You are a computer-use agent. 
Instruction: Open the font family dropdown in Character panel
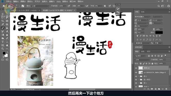coord(142,17)
